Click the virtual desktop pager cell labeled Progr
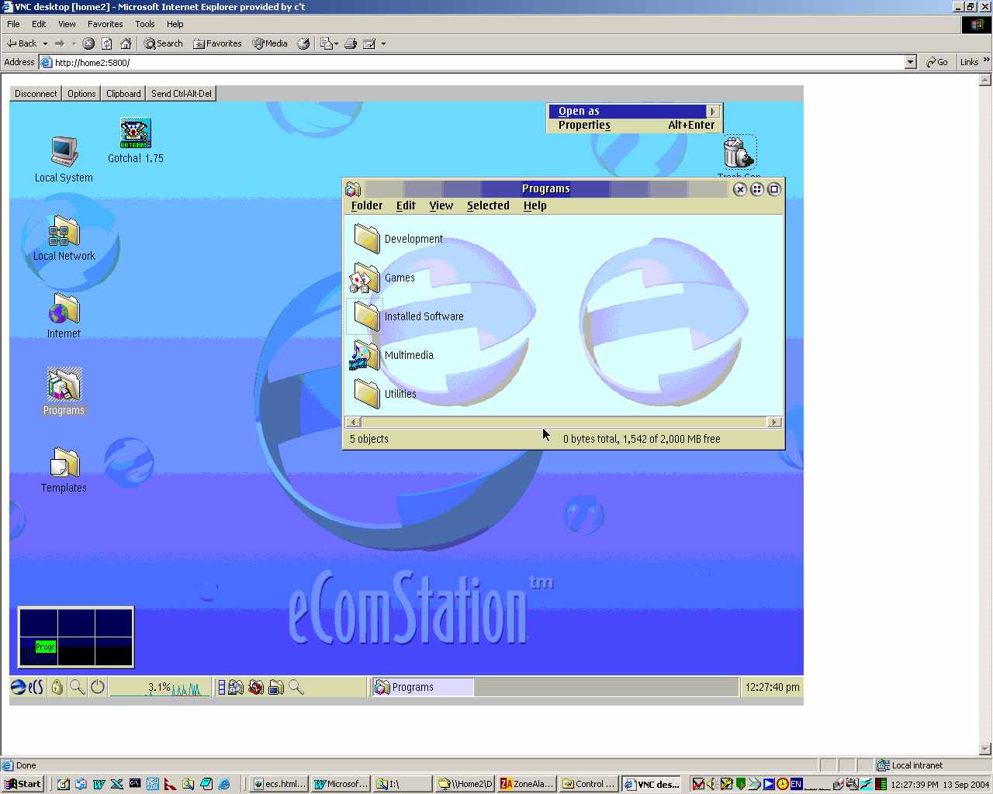The height and width of the screenshot is (794, 993). point(46,647)
